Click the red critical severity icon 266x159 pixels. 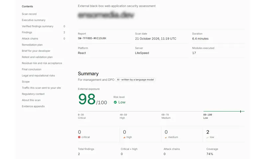point(79,137)
